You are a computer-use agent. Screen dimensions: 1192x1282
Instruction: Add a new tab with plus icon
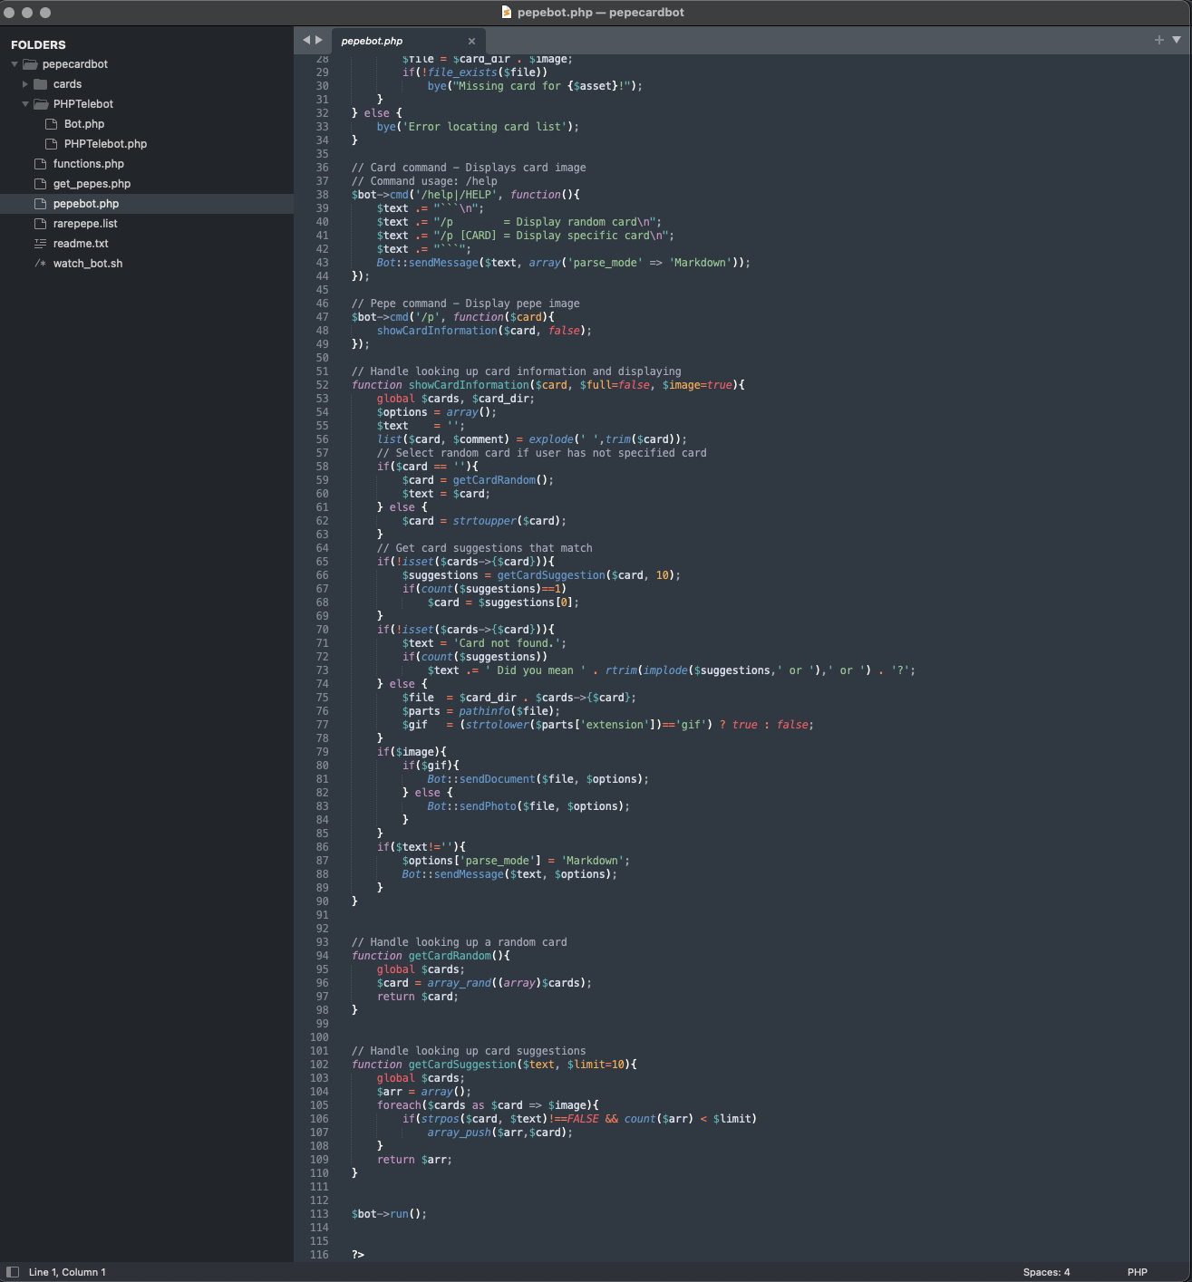coord(1158,40)
